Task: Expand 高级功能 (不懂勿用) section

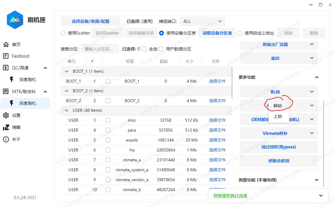Action: coord(316,180)
